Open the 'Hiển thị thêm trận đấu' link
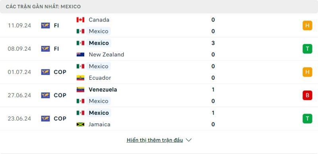Image resolution: width=318 pixels, height=154 pixels. tap(155, 140)
